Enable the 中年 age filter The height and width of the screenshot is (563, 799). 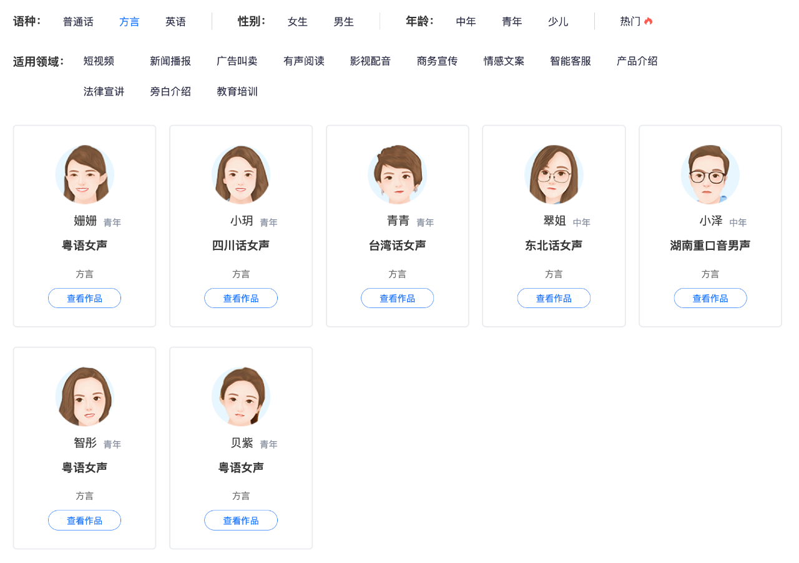(466, 21)
